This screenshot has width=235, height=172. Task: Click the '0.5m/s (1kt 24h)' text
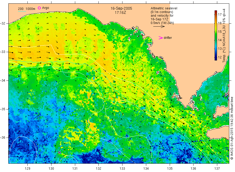coord(162,23)
